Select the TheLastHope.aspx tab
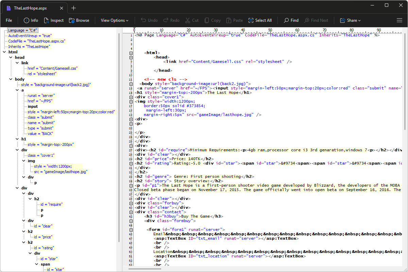Image resolution: width=408 pixels, height=272 pixels. pos(35,8)
